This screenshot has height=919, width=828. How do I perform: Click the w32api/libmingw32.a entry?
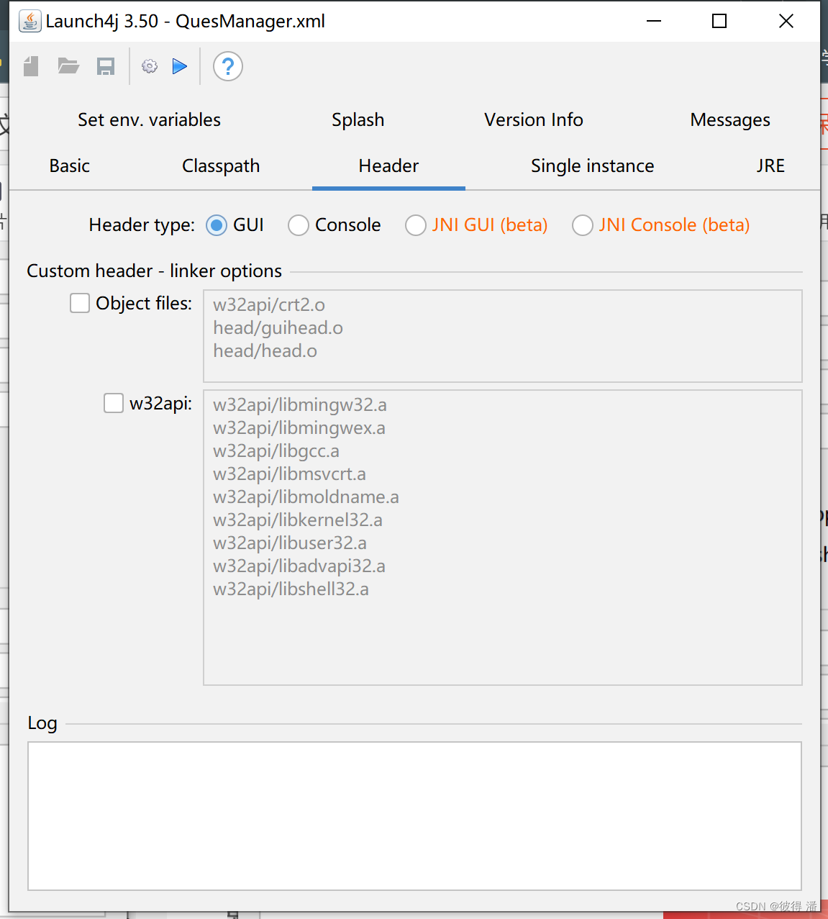[300, 404]
